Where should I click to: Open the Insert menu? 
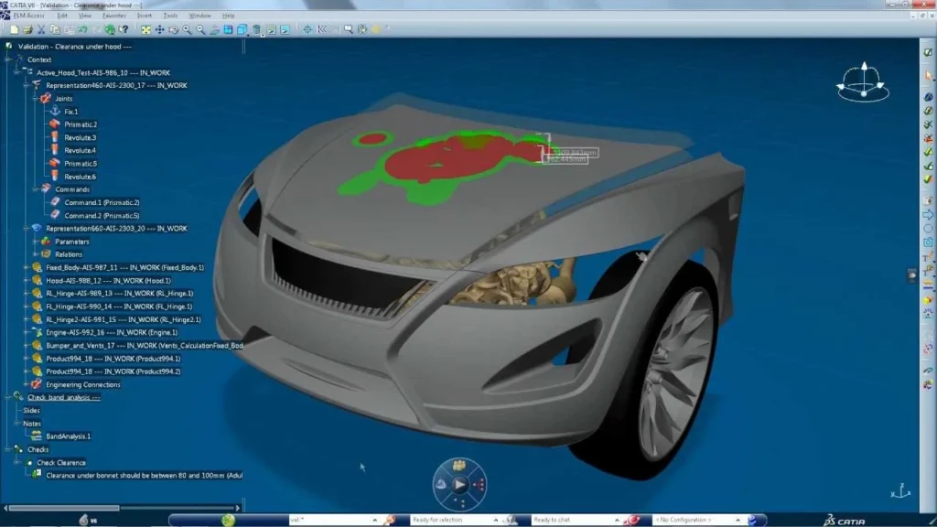(x=145, y=16)
